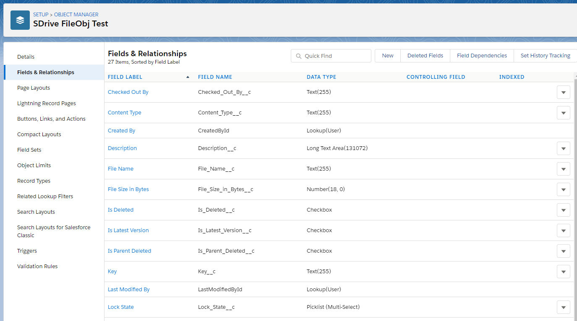Click Set History Tracking button
Screen dimensions: 577x321
point(545,56)
